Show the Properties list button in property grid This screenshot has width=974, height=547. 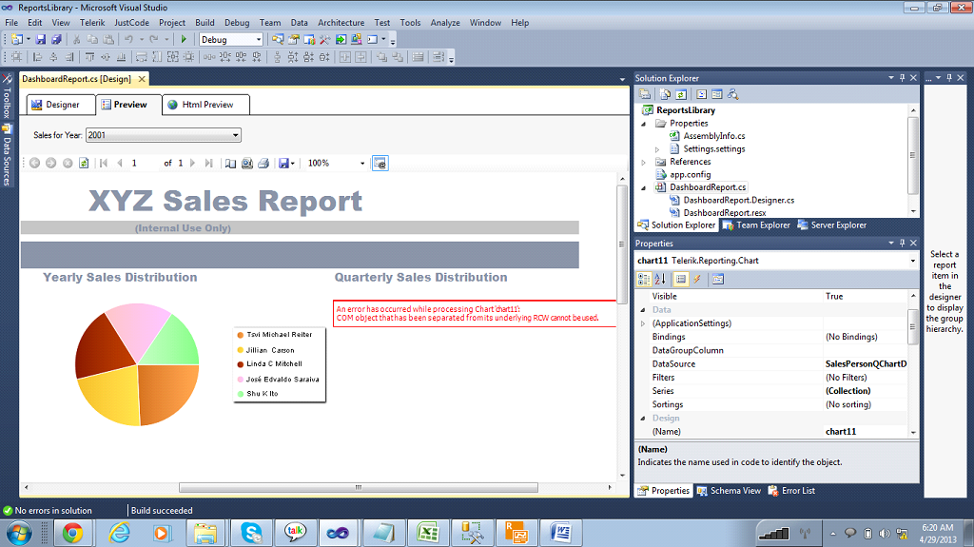click(681, 279)
